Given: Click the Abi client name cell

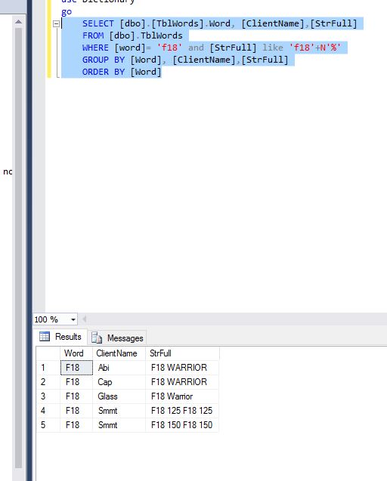Looking at the screenshot, I should (x=119, y=368).
